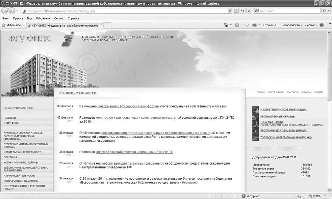Go back with the Back arrow button
Image resolution: width=332 pixels, height=199 pixels.
[5, 11]
